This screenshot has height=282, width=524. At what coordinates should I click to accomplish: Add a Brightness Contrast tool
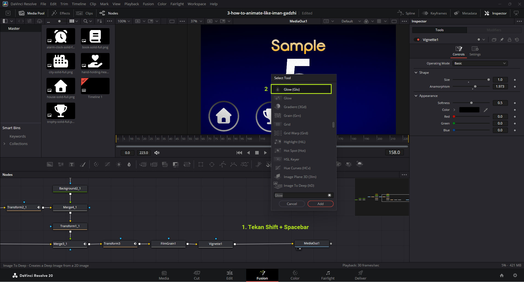point(119,164)
